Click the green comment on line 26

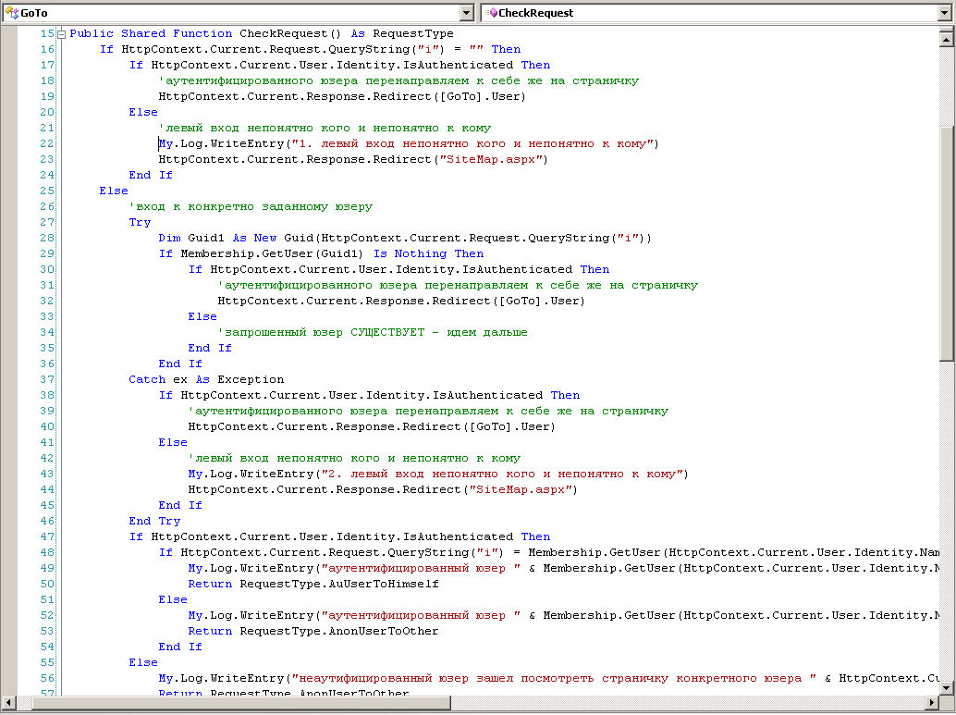pos(251,207)
